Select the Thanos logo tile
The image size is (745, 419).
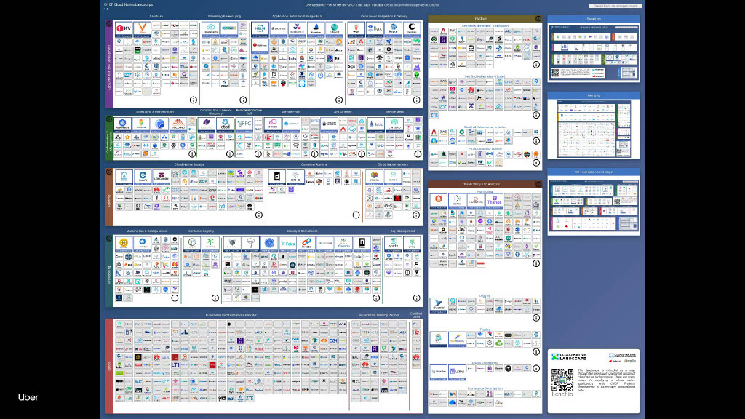pyautogui.click(x=494, y=201)
